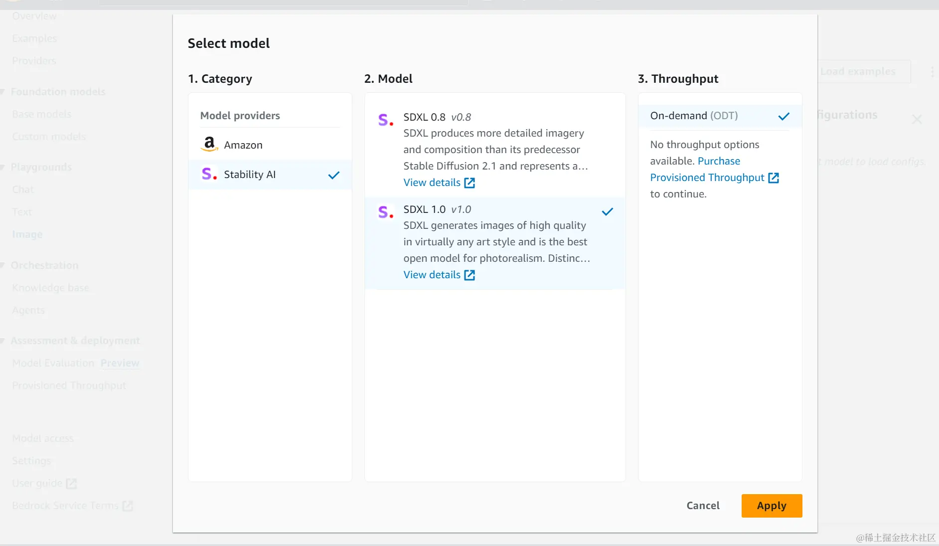The width and height of the screenshot is (939, 546).
Task: Click the Cancel button
Action: point(703,506)
